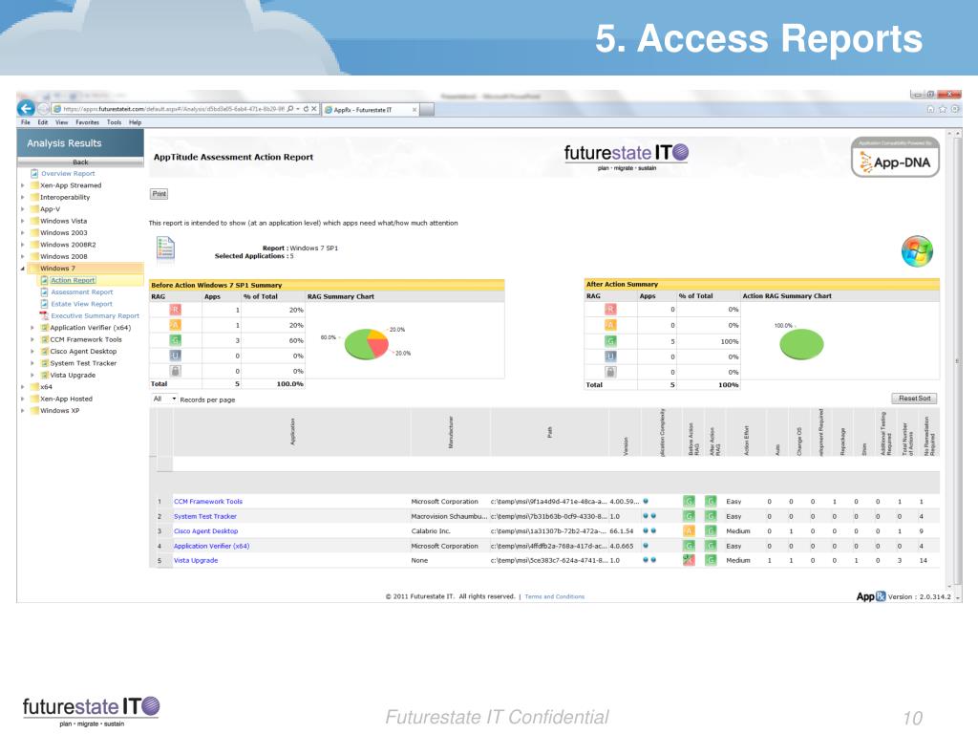The height and width of the screenshot is (734, 978).
Task: Sort by the Manufacturer column header
Action: pyautogui.click(x=451, y=432)
